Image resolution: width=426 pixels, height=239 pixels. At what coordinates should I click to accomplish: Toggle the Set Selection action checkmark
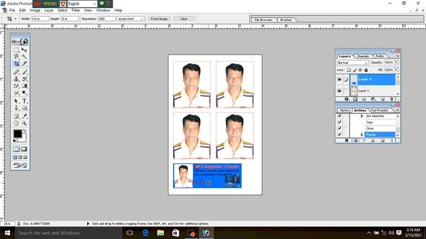[x=339, y=116]
